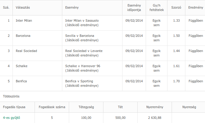Screen dimensions: 205x123
Task: Click the Esemény időpontja column header
Action: (134, 7)
